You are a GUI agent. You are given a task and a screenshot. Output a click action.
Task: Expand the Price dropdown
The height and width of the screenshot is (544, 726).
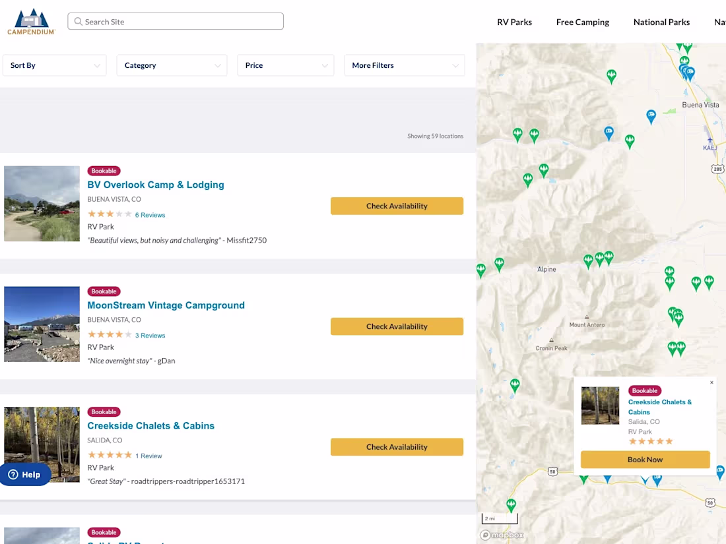[x=286, y=65]
